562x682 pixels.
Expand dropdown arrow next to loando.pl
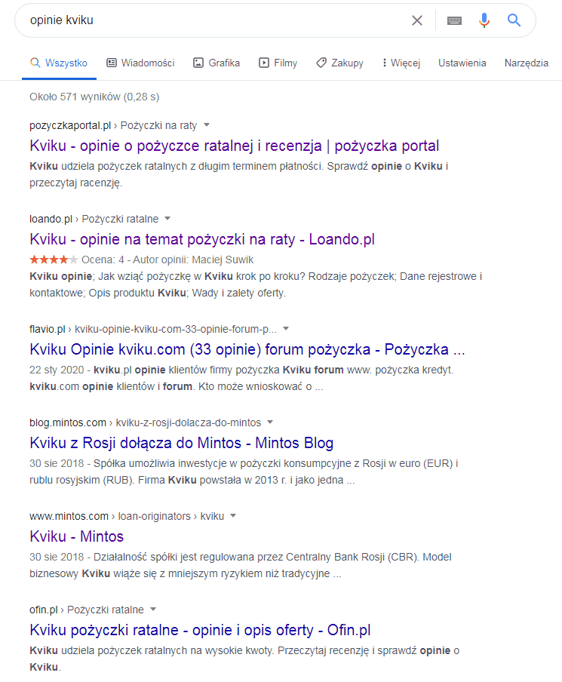(x=167, y=219)
